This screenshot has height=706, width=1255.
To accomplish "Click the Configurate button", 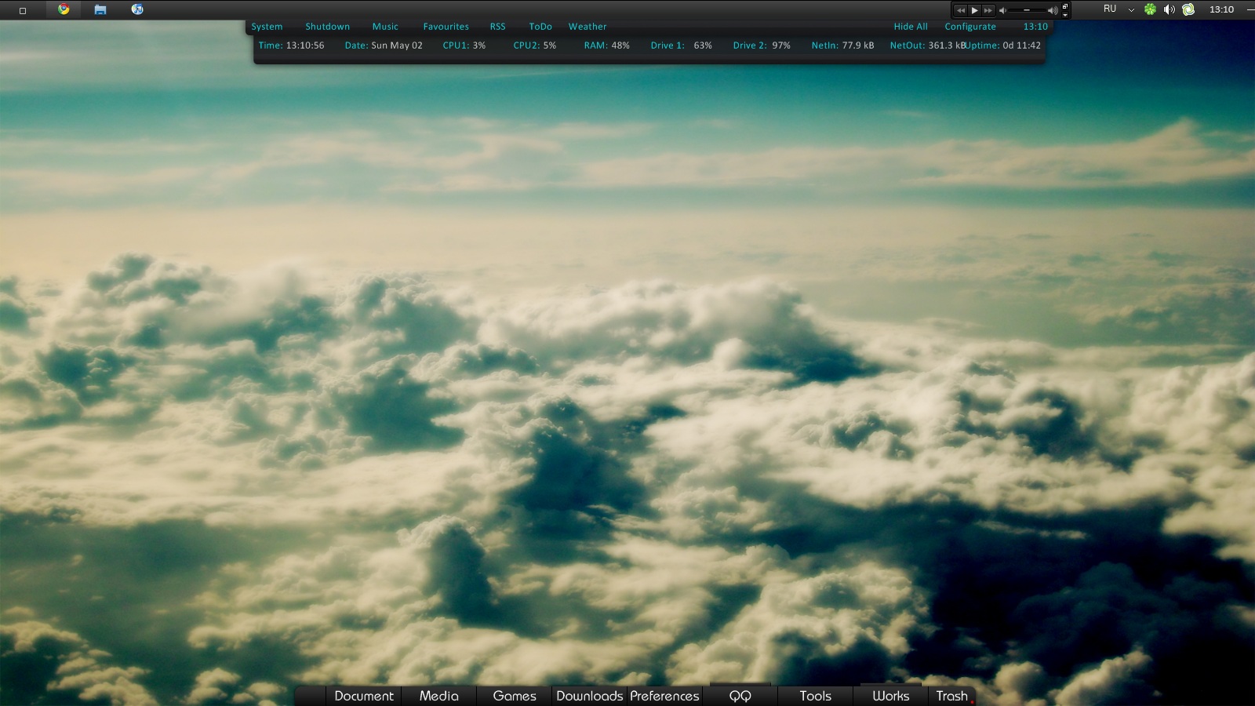I will pyautogui.click(x=970, y=27).
